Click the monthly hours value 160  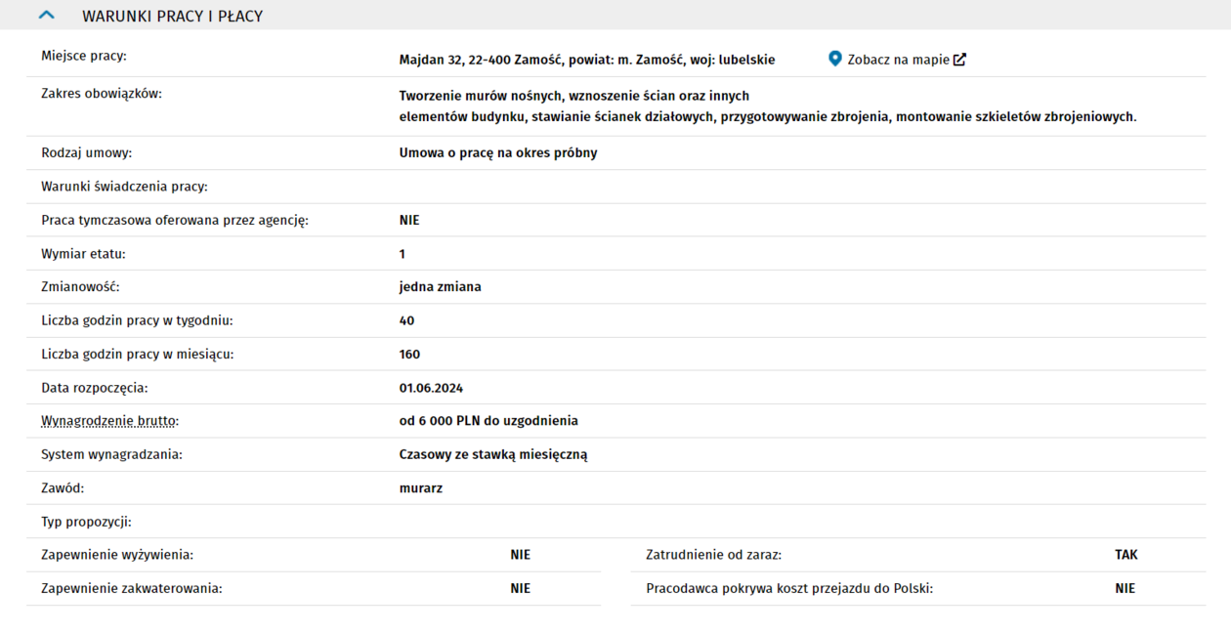[x=409, y=355]
